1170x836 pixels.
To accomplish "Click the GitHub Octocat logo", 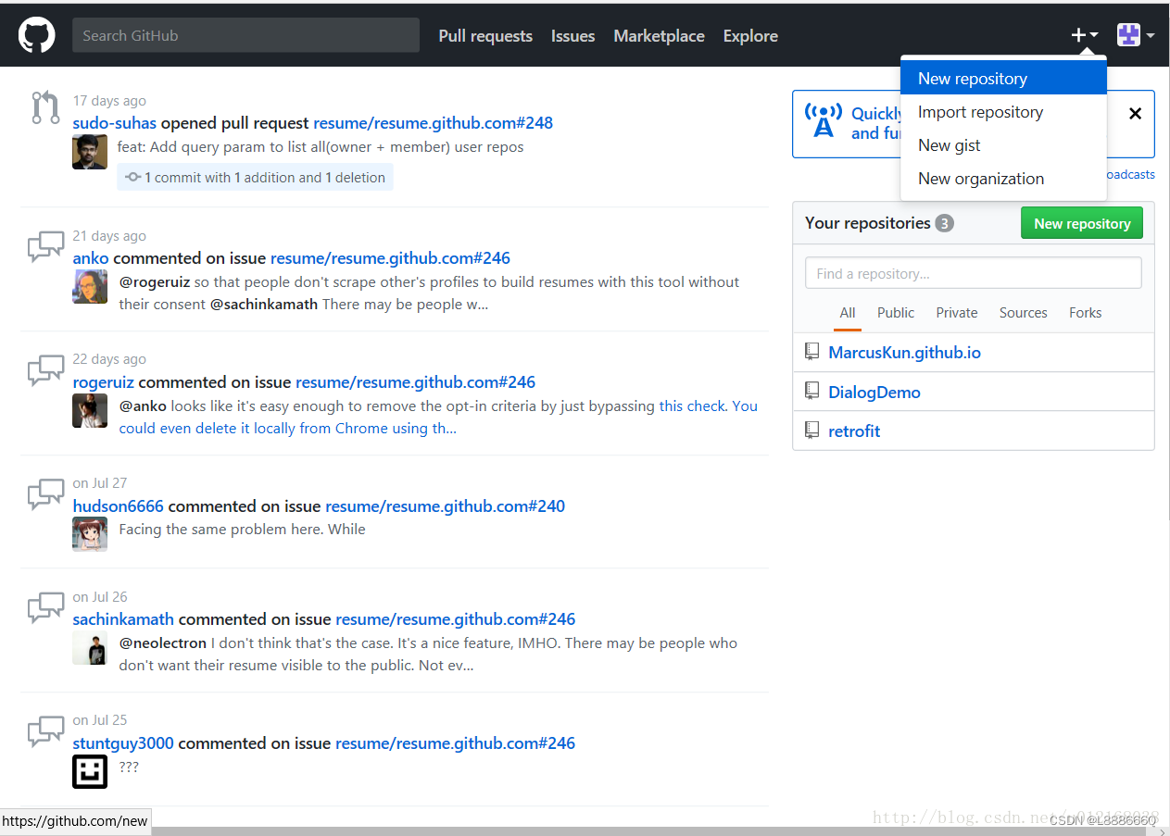I will click(37, 35).
